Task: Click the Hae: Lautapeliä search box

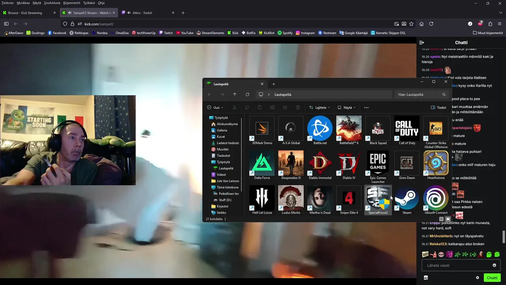Action: coord(422,95)
